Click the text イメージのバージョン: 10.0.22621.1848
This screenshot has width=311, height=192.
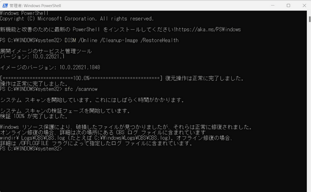pos(50,67)
